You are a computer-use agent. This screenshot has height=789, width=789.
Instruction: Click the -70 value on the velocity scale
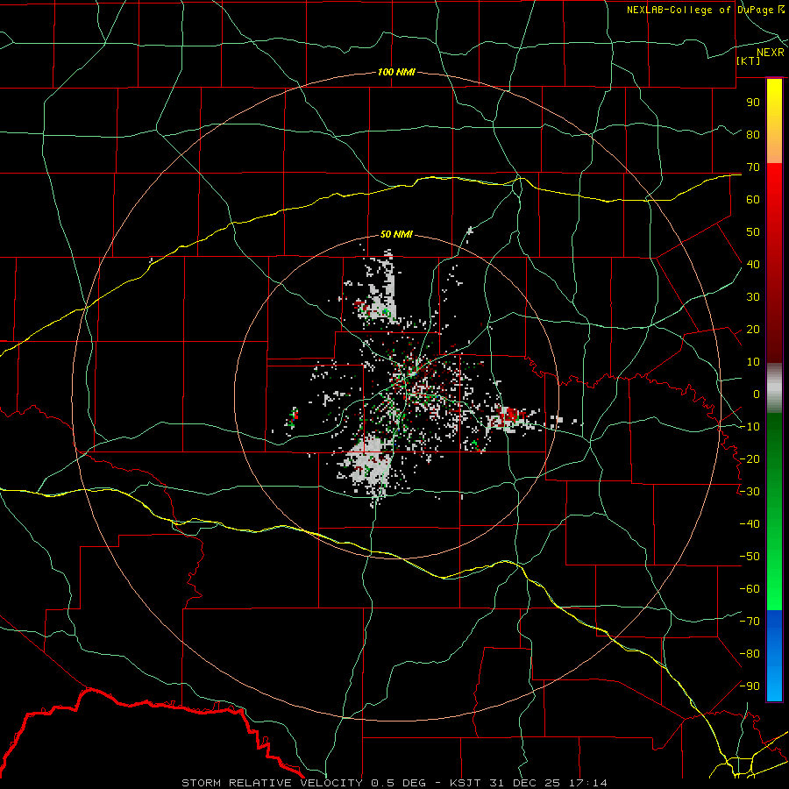pos(750,622)
